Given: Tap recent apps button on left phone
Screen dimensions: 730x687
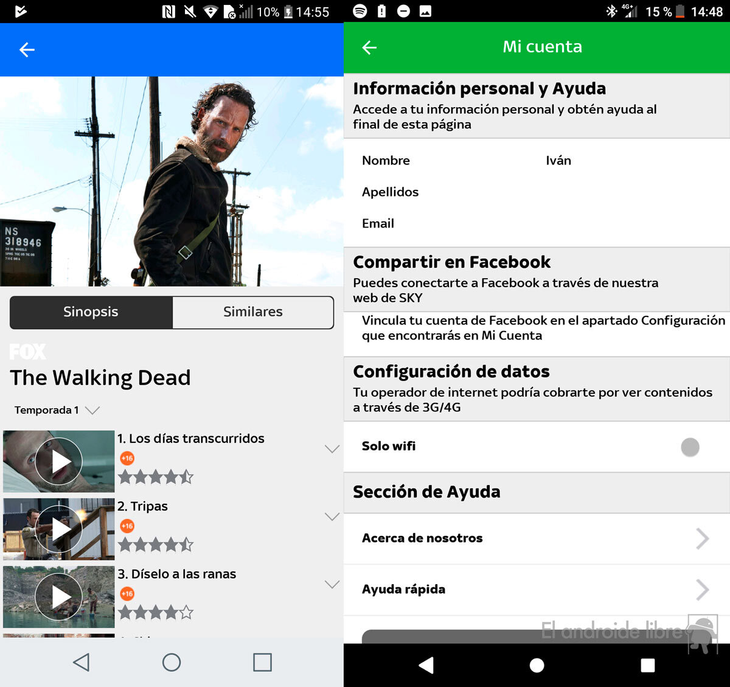Looking at the screenshot, I should [x=262, y=662].
